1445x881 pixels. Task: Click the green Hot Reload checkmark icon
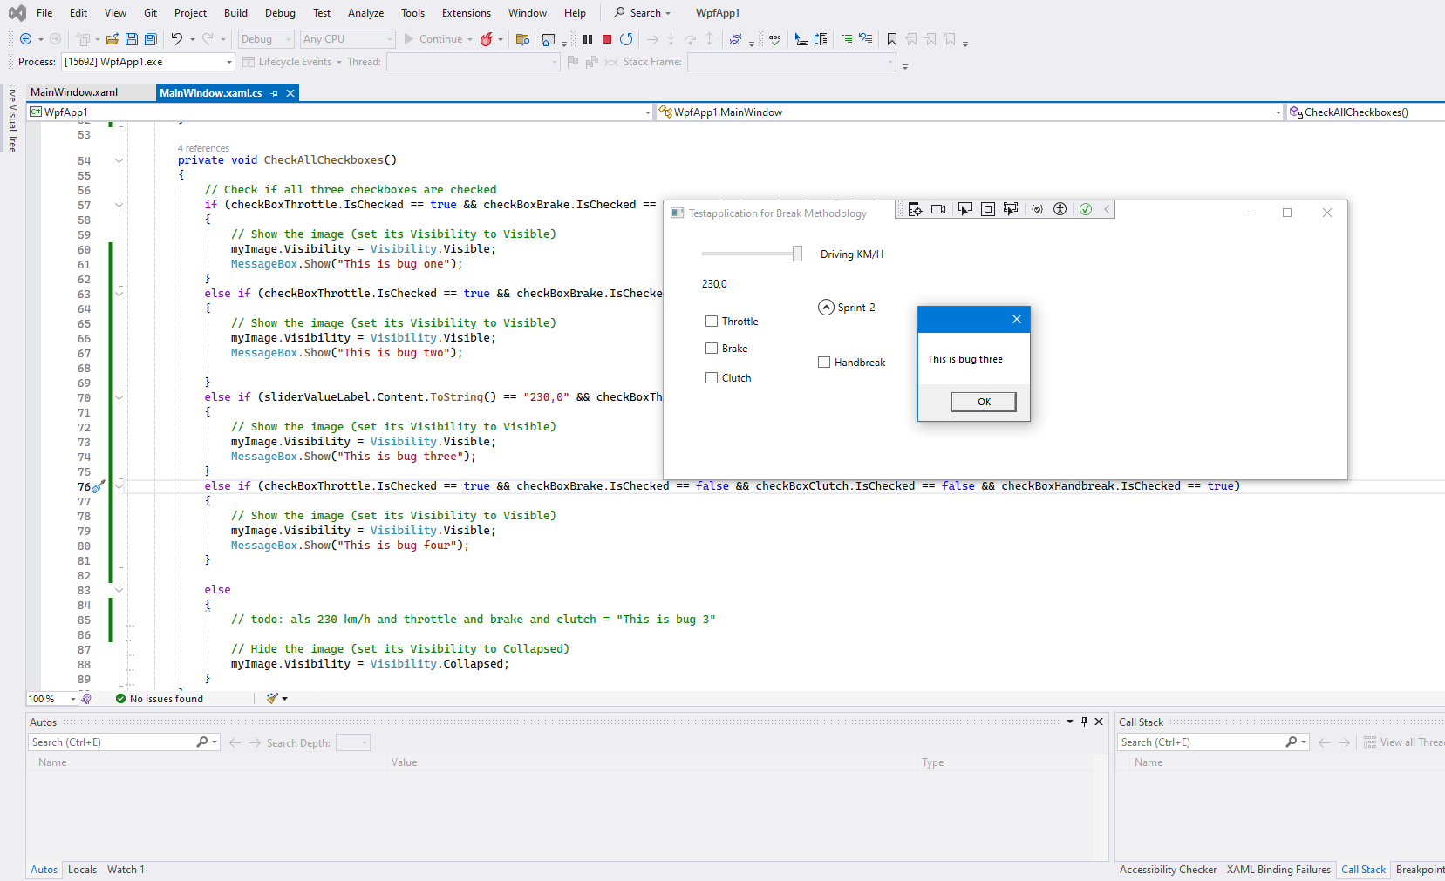point(1086,209)
